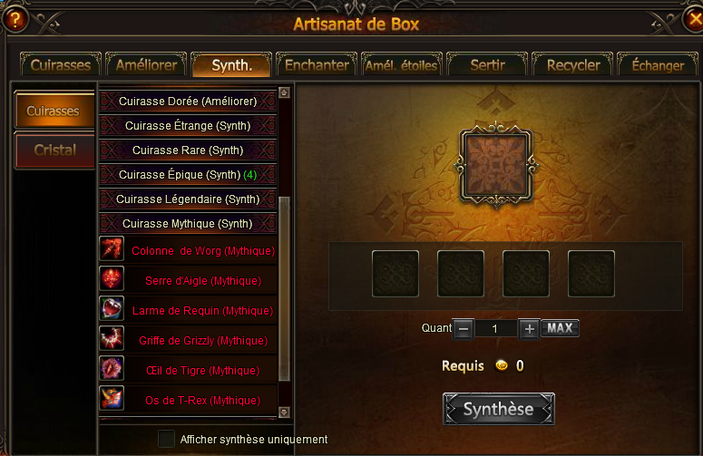Open the Cristal side category

click(54, 150)
